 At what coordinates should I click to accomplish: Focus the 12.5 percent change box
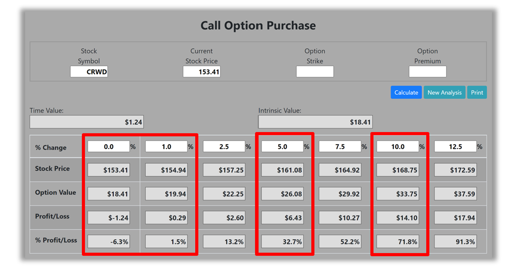point(456,147)
